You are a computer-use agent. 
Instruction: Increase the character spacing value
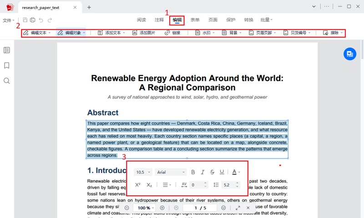click(x=205, y=183)
